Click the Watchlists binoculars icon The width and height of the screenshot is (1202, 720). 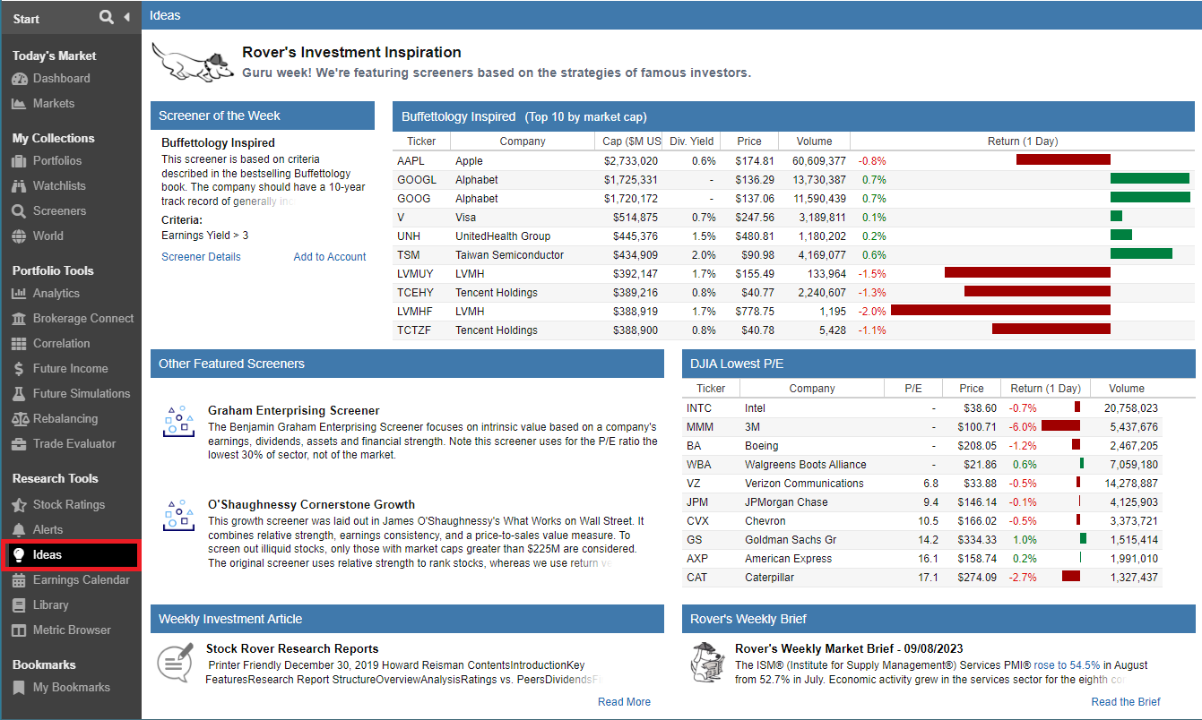[x=19, y=186]
